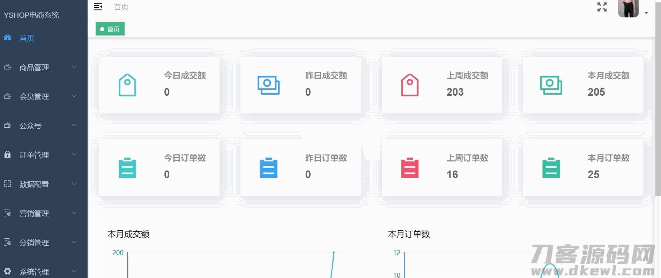Open the 分销管理 sidebar menu

[34, 243]
